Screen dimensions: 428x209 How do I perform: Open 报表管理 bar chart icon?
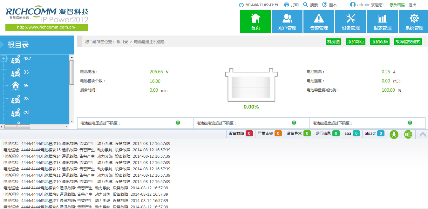coord(382,18)
